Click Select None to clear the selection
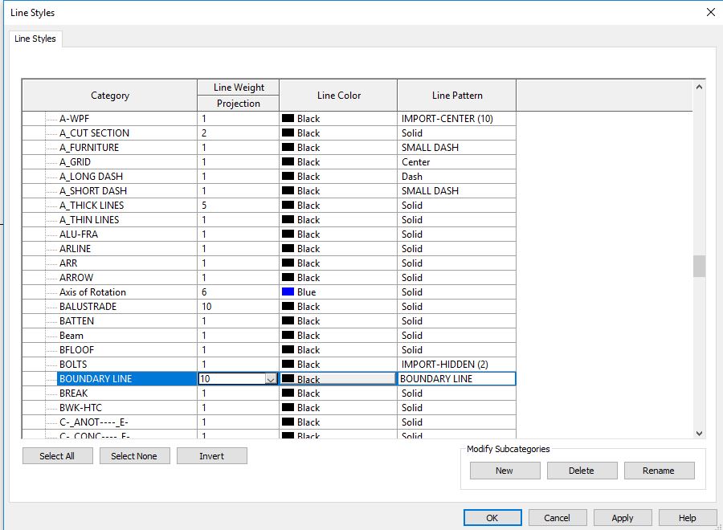 click(134, 455)
